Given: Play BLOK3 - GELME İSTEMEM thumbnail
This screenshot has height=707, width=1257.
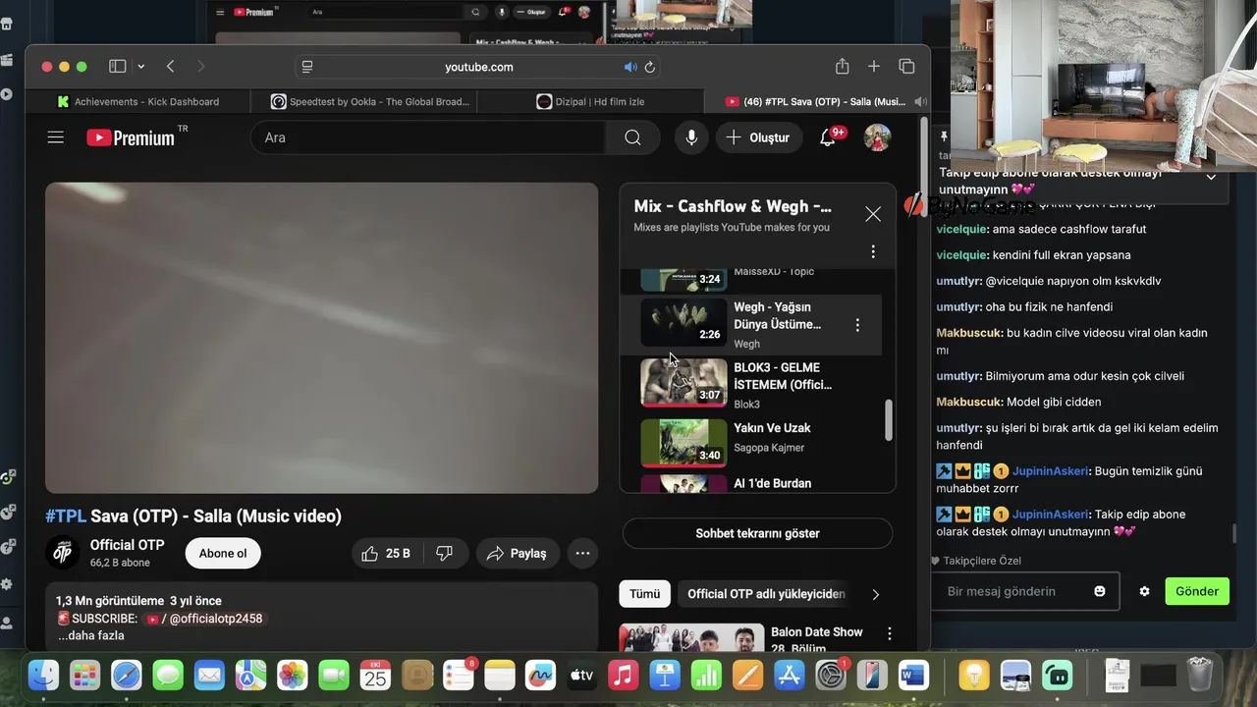Looking at the screenshot, I should [x=683, y=383].
